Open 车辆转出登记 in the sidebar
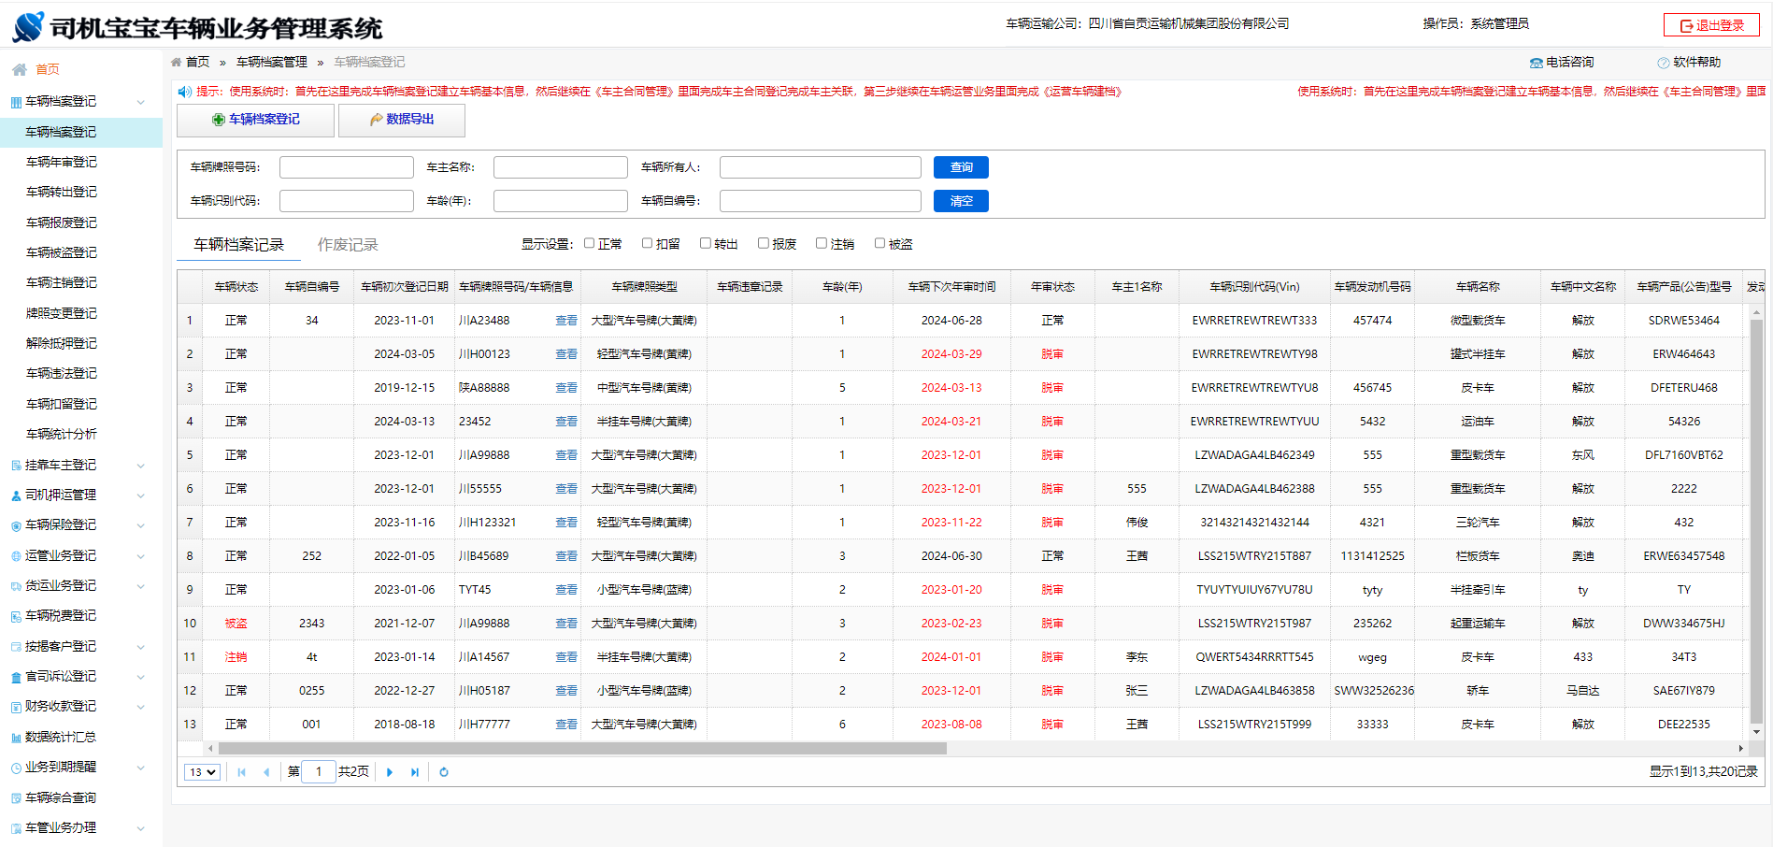 click(x=62, y=192)
